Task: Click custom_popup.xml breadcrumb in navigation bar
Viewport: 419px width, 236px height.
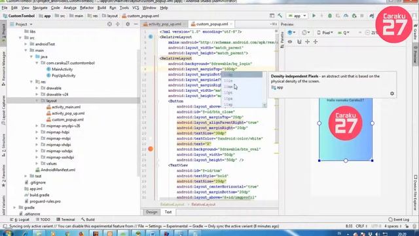Action: (x=141, y=16)
